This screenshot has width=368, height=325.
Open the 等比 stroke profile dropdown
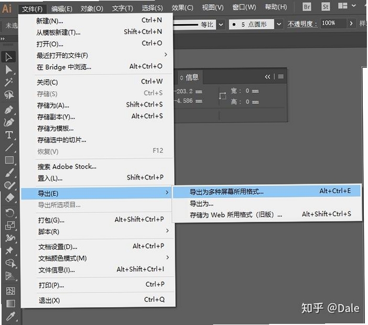point(221,25)
